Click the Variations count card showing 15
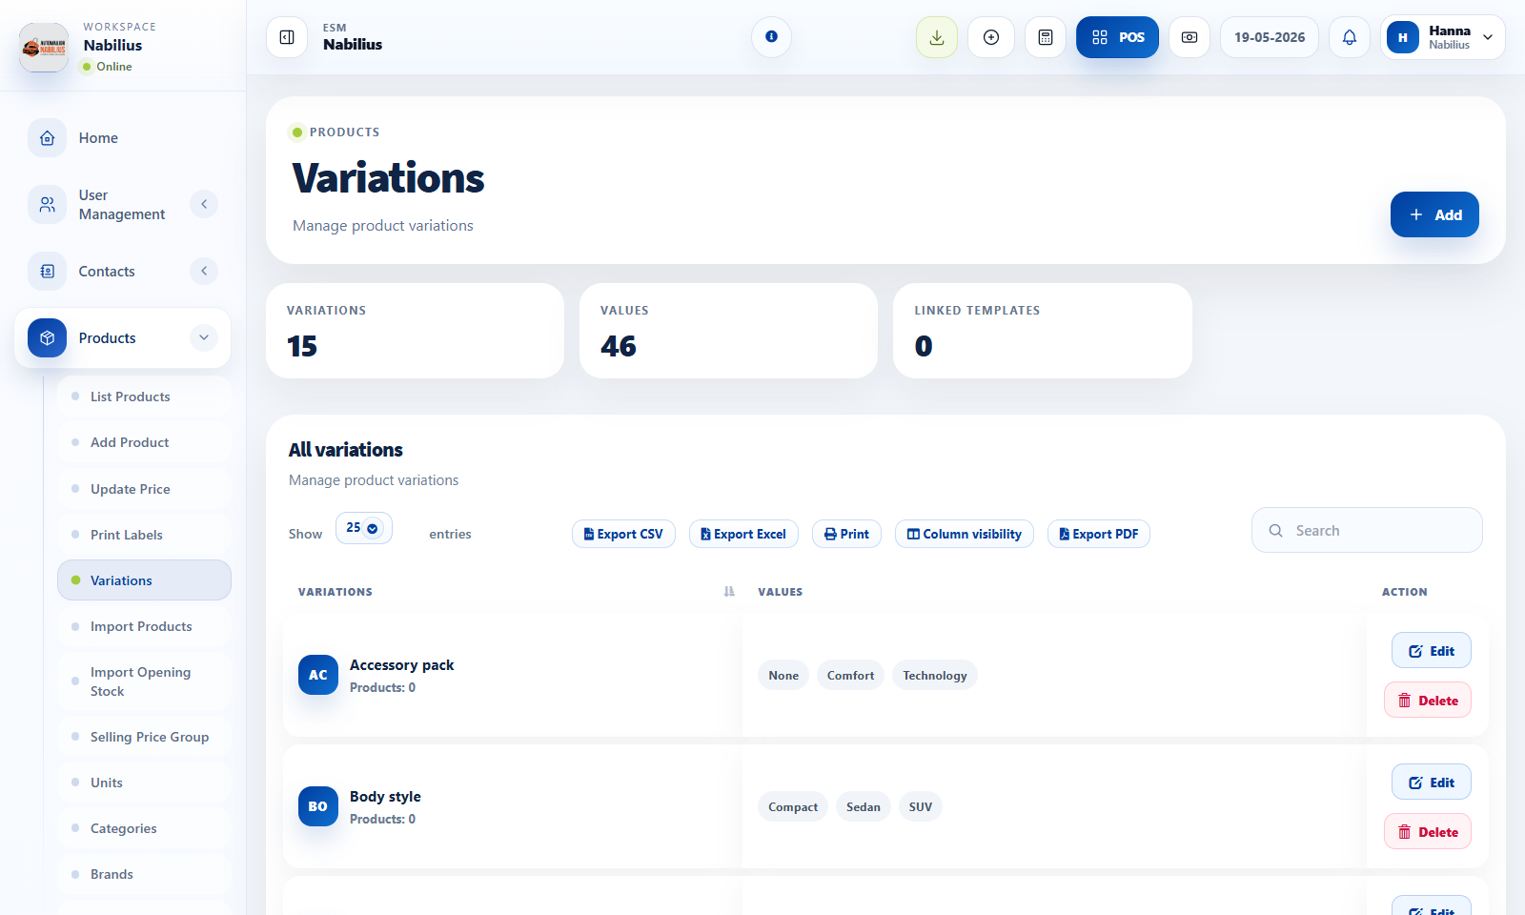The height and width of the screenshot is (915, 1525). coord(415,331)
